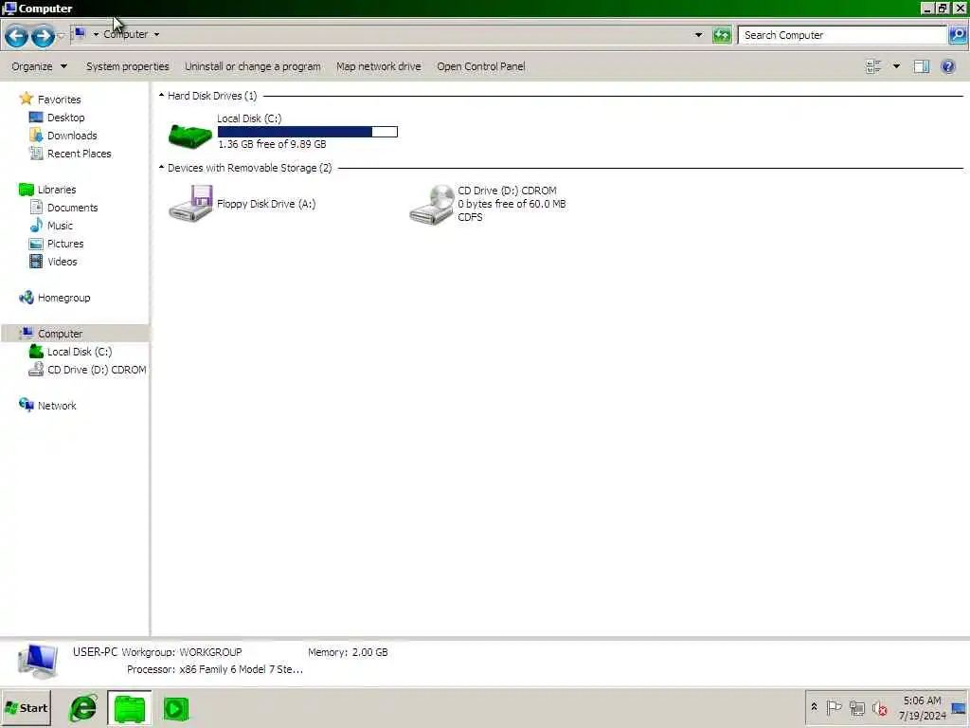Change the view with the views icon
The height and width of the screenshot is (728, 970).
pyautogui.click(x=872, y=66)
